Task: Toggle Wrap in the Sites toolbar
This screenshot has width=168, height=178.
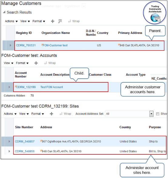Action: coord(66,114)
